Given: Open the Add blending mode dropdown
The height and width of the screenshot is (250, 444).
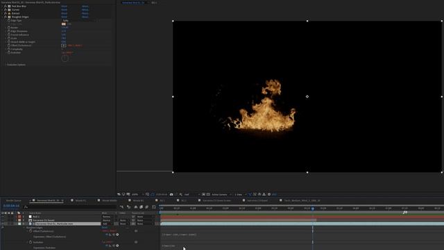Looking at the screenshot, I should click(108, 224).
